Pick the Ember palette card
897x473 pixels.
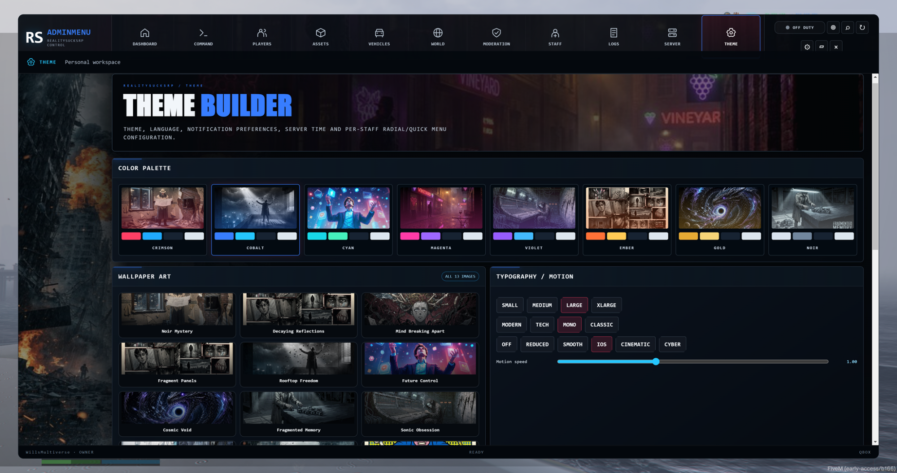click(627, 220)
